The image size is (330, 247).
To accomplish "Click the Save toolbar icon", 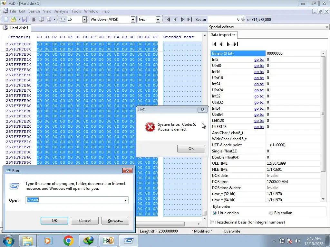I will (x=24, y=20).
